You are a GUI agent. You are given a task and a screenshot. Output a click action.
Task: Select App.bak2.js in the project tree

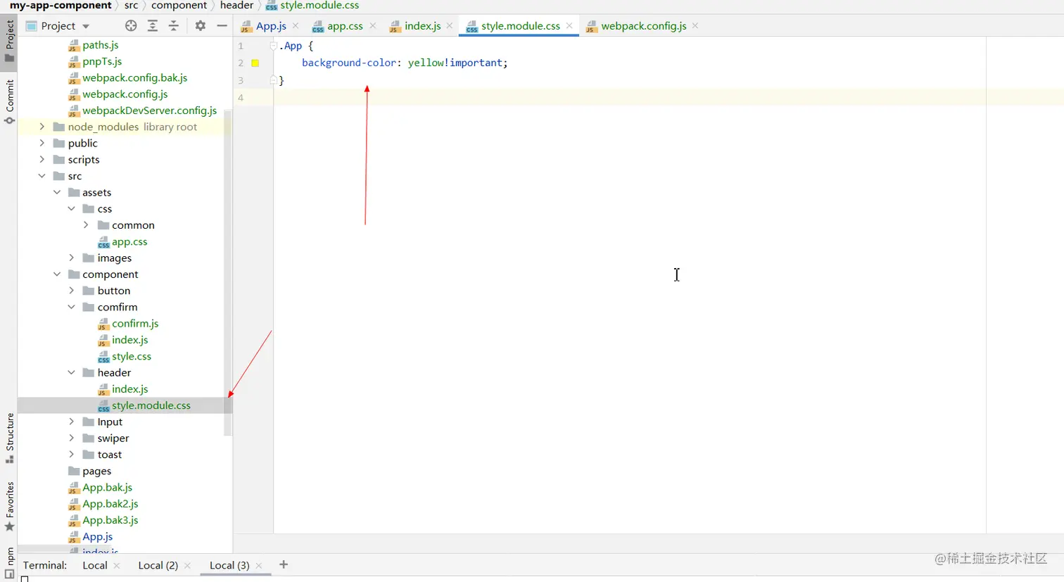point(110,504)
